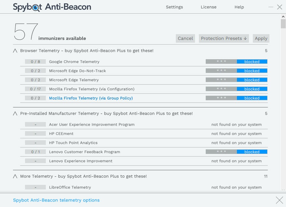This screenshot has height=207, width=286.
Task: Select the Microsoft Edge Telemetry row
Action: point(144,80)
